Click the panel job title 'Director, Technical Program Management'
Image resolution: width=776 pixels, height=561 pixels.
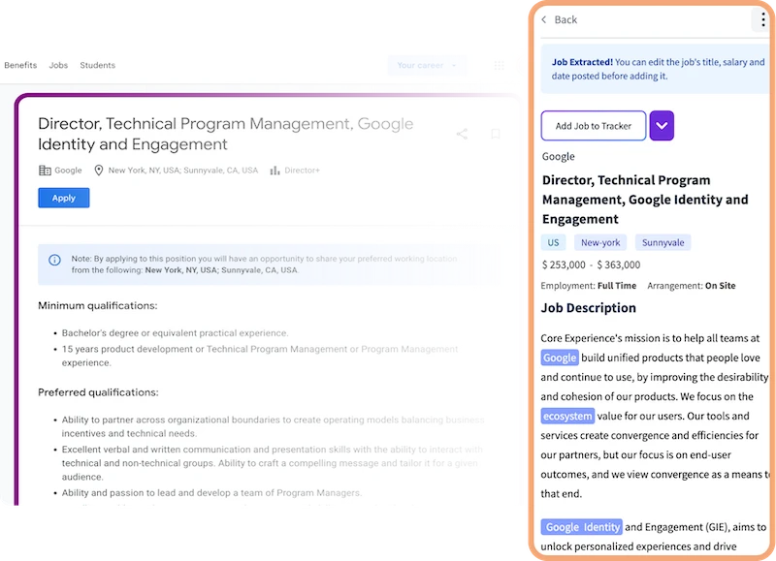645,200
